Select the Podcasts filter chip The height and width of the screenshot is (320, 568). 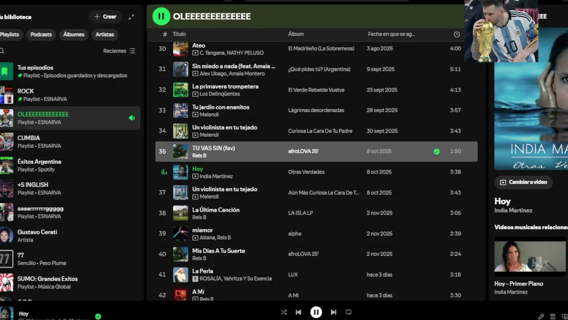pos(41,34)
